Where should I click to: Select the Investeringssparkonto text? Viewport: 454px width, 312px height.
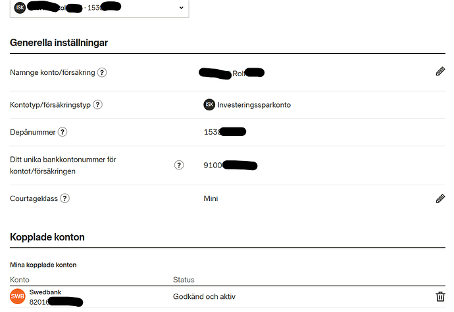tap(254, 104)
